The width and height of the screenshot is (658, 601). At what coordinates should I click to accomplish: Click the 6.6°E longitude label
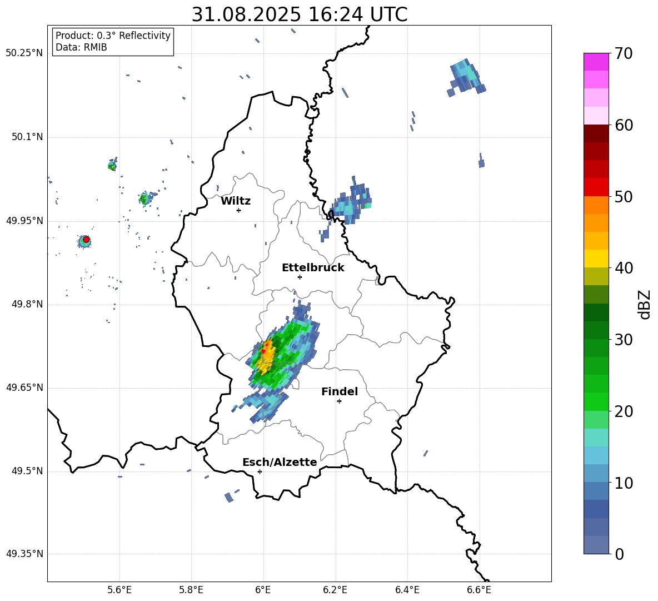[x=479, y=590]
